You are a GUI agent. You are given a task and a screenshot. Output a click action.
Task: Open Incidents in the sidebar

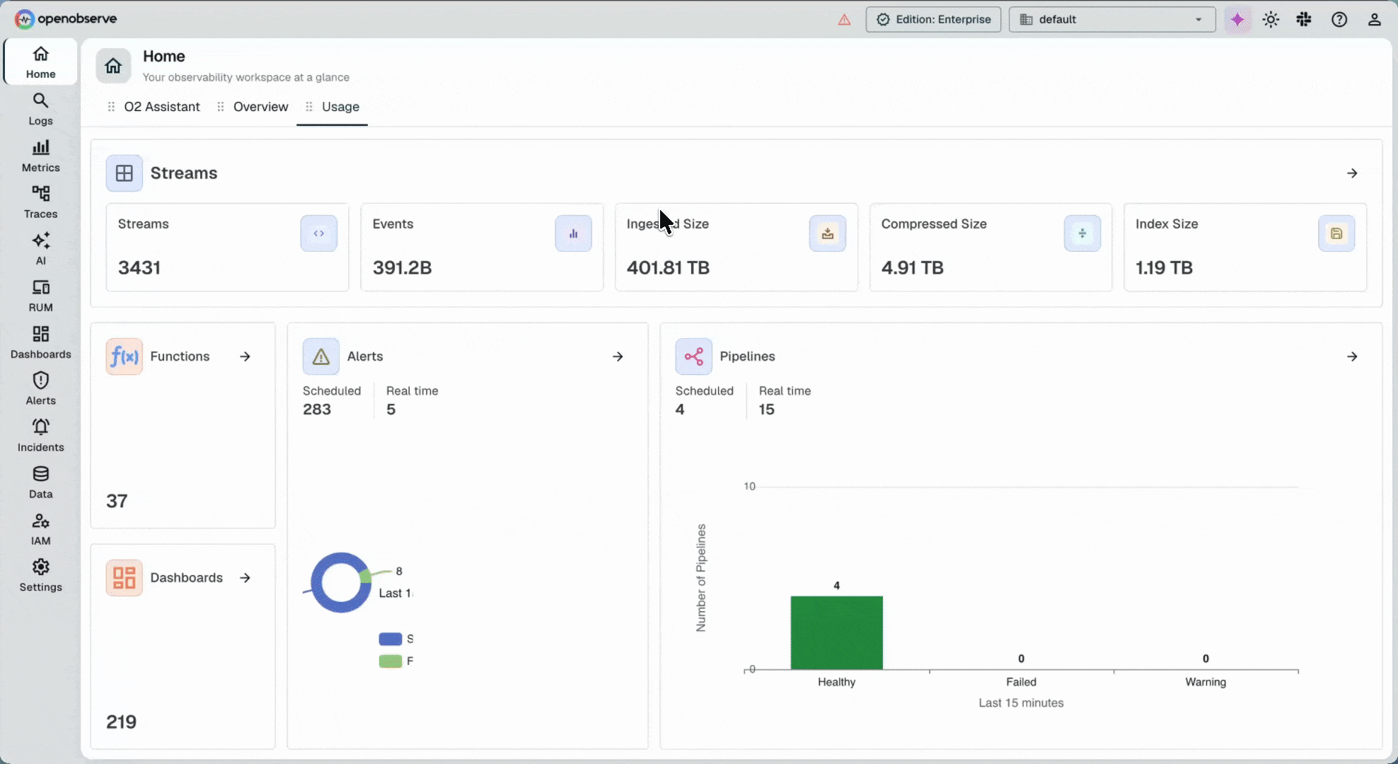40,436
